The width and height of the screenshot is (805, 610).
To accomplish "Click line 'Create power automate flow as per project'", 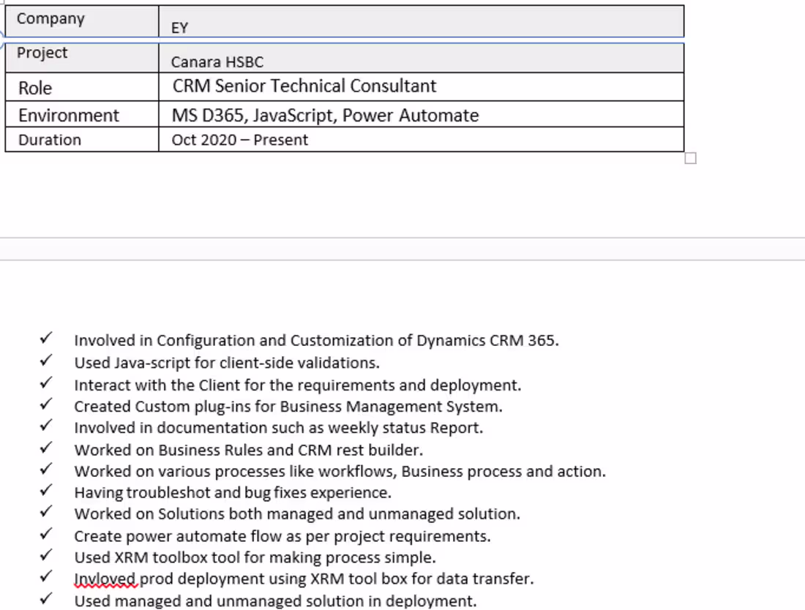I will (x=282, y=536).
